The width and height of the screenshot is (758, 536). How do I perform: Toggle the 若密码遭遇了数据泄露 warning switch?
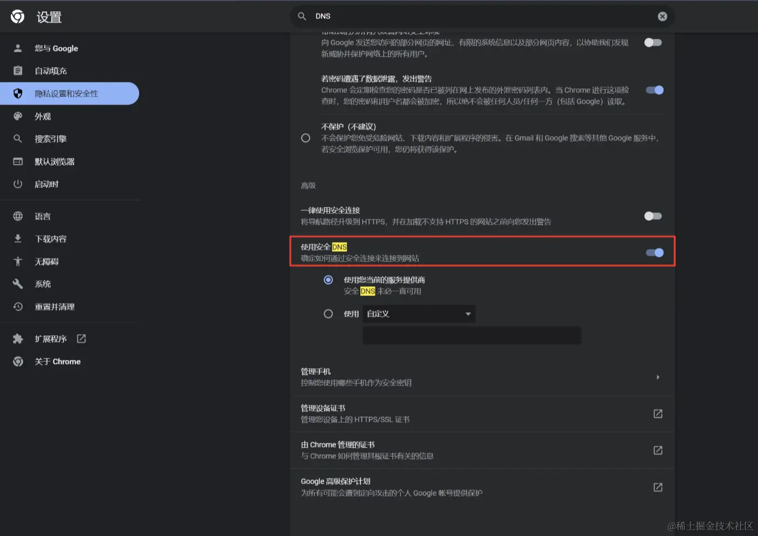(654, 90)
